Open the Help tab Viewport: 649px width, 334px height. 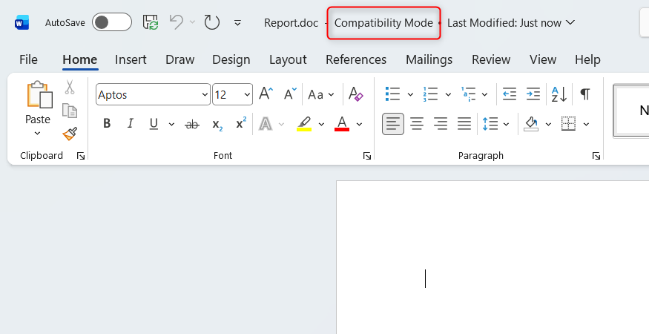click(x=587, y=59)
